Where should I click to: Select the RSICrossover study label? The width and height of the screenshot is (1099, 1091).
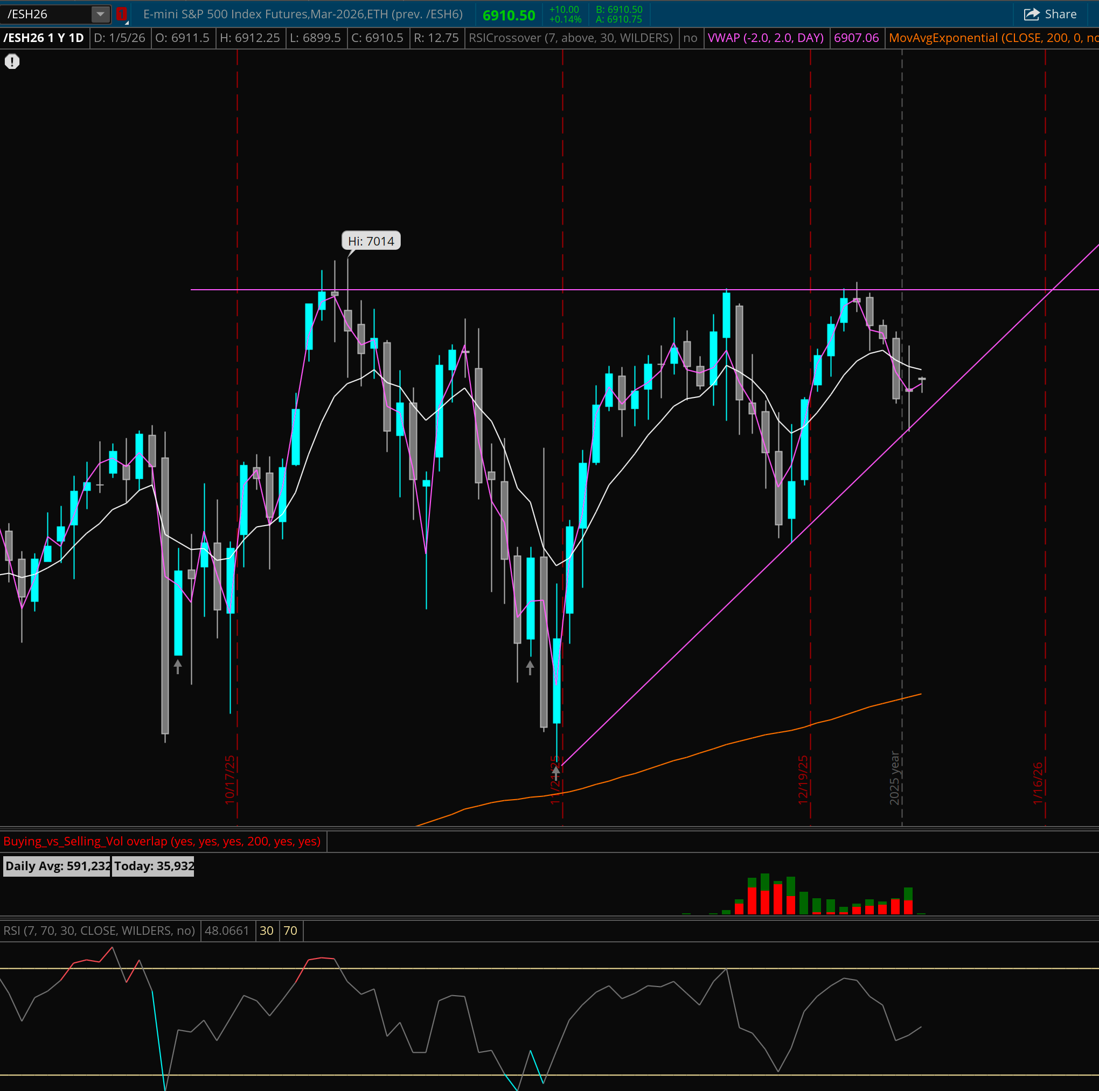[571, 38]
